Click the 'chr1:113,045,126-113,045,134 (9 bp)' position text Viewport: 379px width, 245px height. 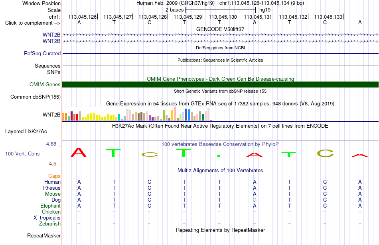click(x=262, y=3)
